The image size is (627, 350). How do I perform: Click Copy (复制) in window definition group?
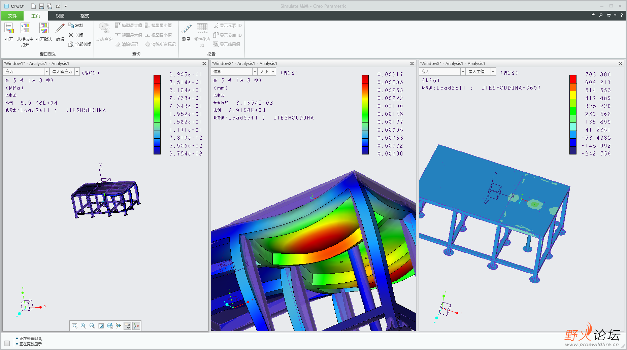point(76,26)
